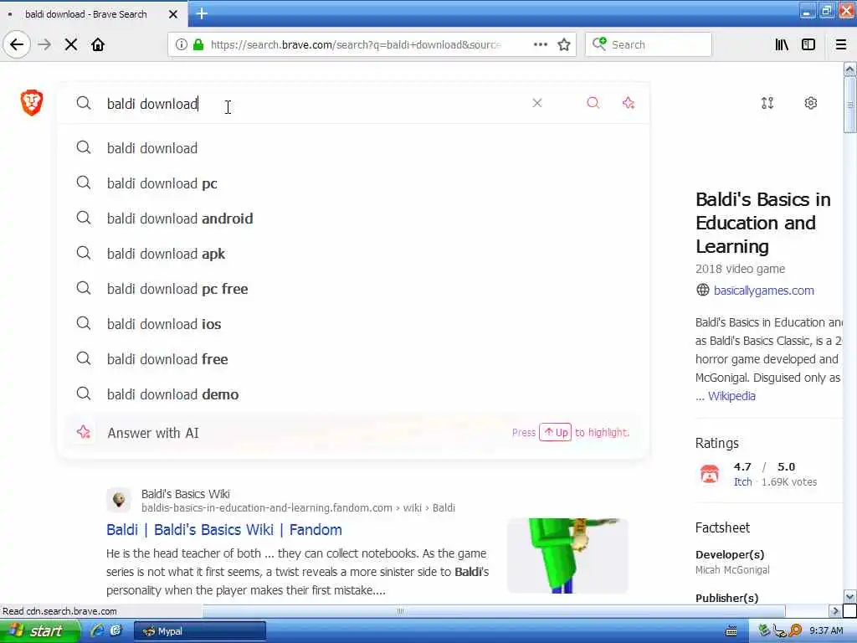The height and width of the screenshot is (643, 857).
Task: Click the AI sparkle icon in search box
Action: click(629, 103)
